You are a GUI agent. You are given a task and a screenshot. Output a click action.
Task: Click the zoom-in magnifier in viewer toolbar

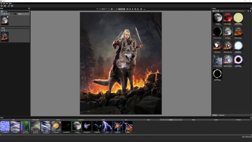click(109, 9)
